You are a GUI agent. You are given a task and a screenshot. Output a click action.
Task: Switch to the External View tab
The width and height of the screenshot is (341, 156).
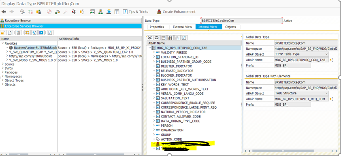tap(183, 27)
